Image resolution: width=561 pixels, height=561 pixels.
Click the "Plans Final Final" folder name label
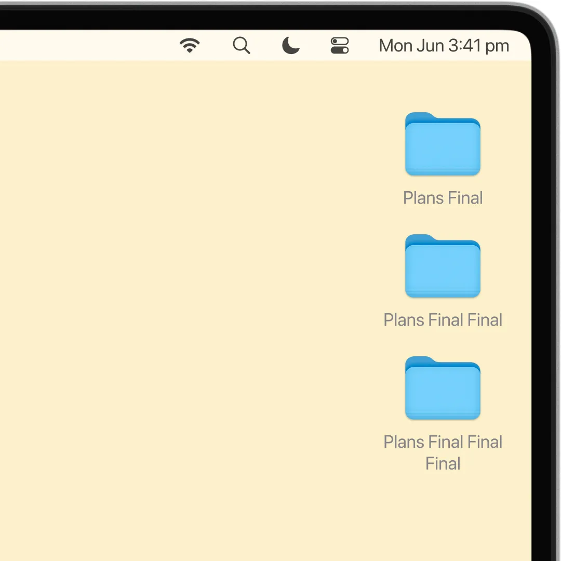[x=443, y=320]
